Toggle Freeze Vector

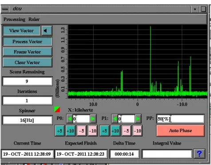pyautogui.click(x=28, y=52)
